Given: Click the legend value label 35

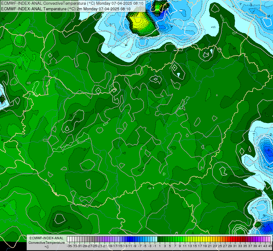Looking at the screenshot, I should (245, 246).
